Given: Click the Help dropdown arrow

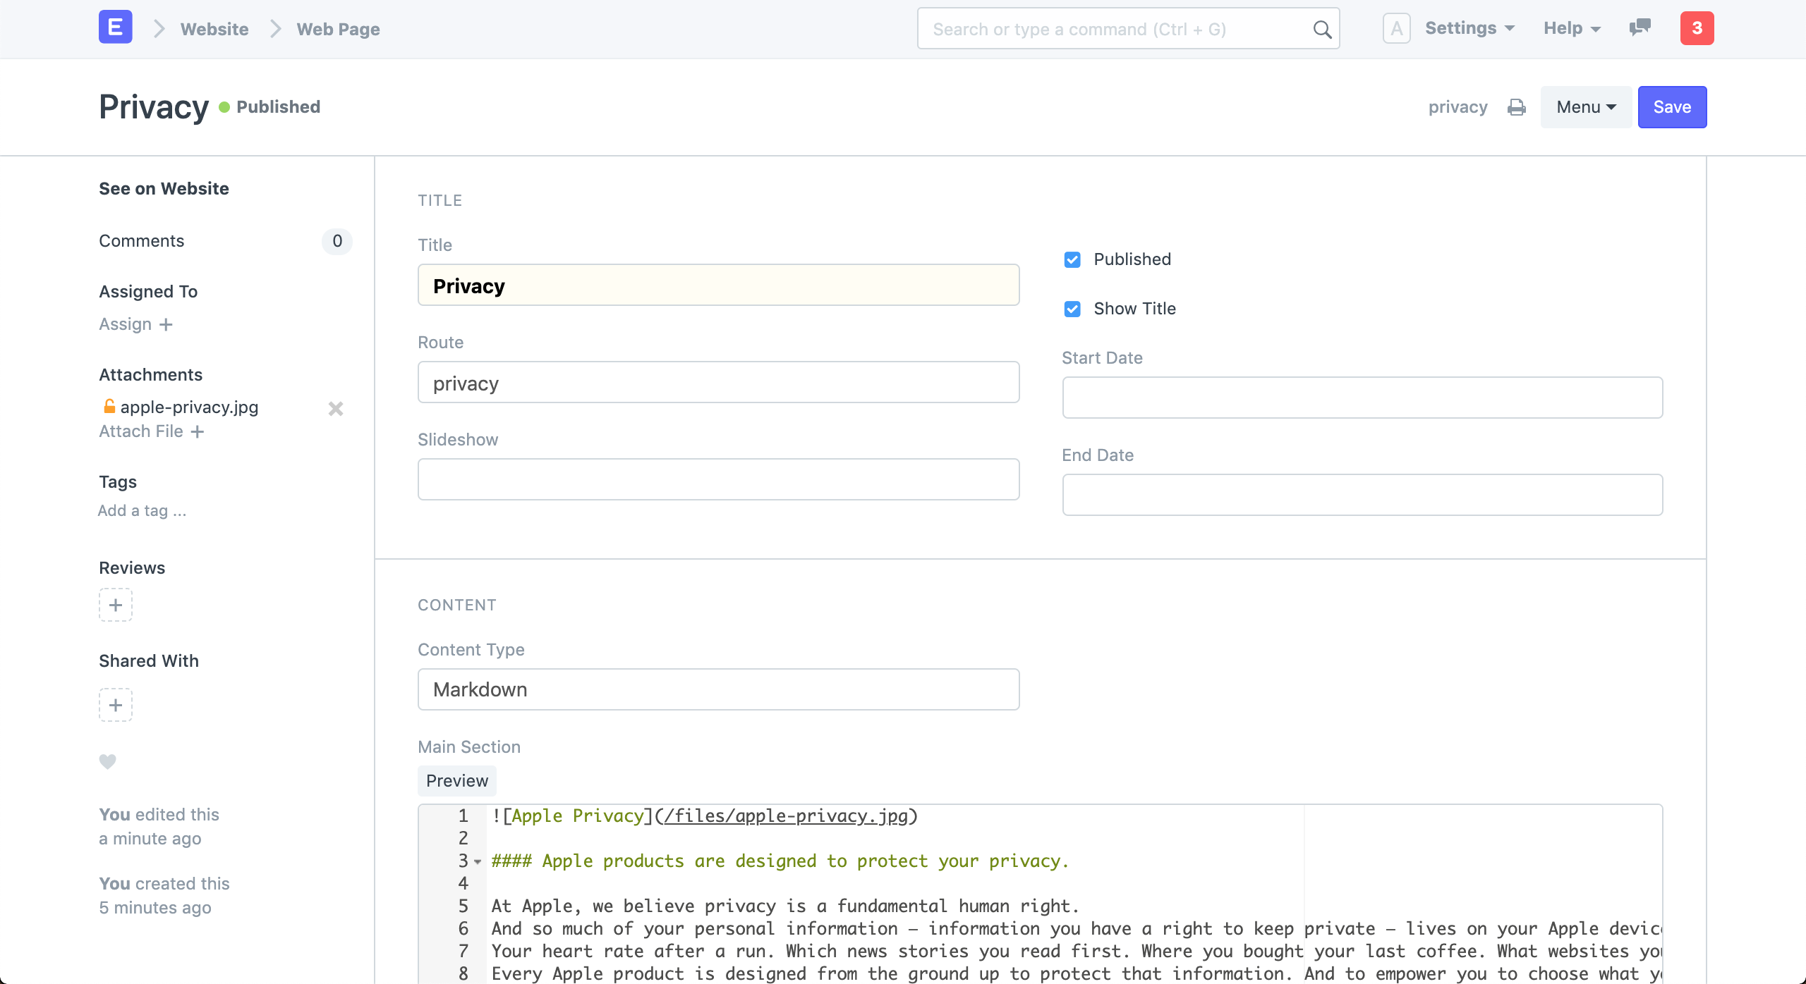Looking at the screenshot, I should 1594,29.
